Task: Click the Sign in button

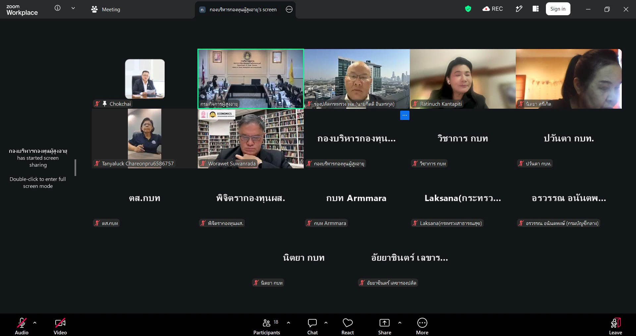Action: click(558, 9)
